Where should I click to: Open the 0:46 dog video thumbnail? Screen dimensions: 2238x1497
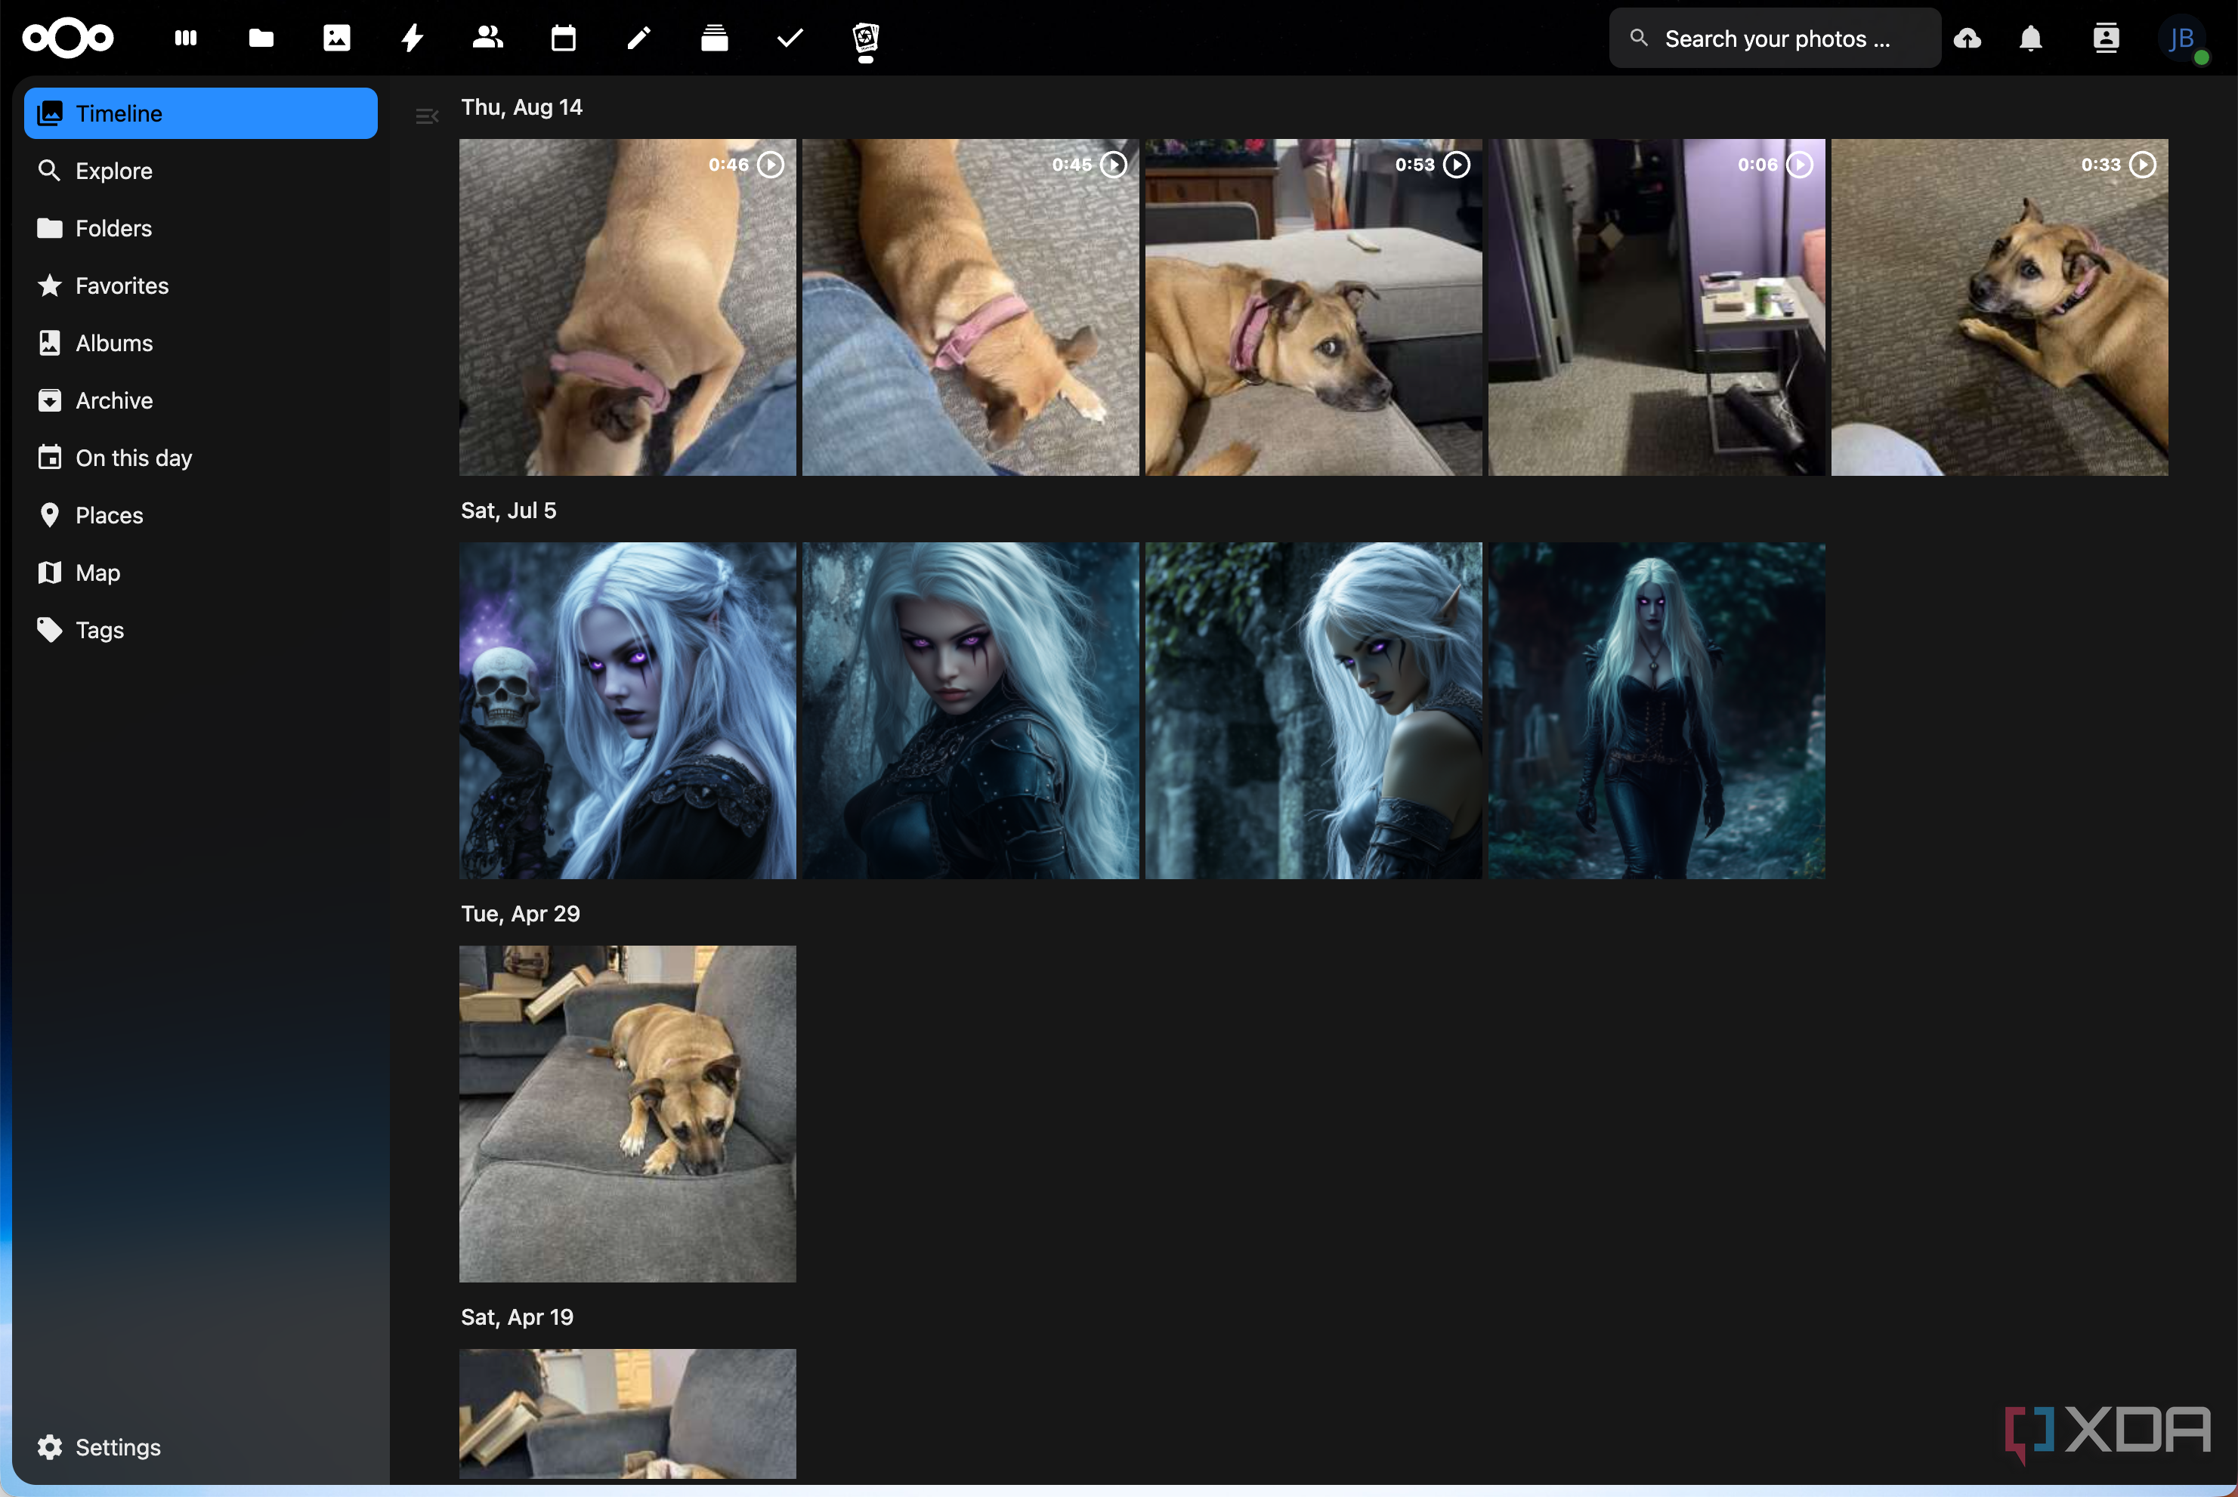(x=627, y=307)
